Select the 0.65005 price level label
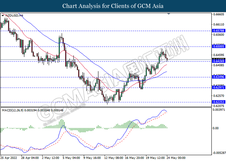The height and width of the screenshot is (161, 226). coord(219,46)
